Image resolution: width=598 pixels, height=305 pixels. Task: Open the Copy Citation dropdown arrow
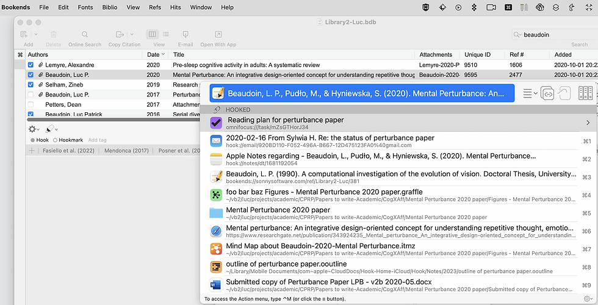pyautogui.click(x=132, y=34)
